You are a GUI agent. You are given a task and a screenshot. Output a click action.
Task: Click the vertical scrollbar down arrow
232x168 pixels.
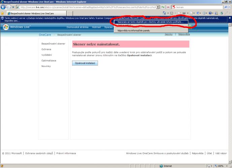pos(230,162)
